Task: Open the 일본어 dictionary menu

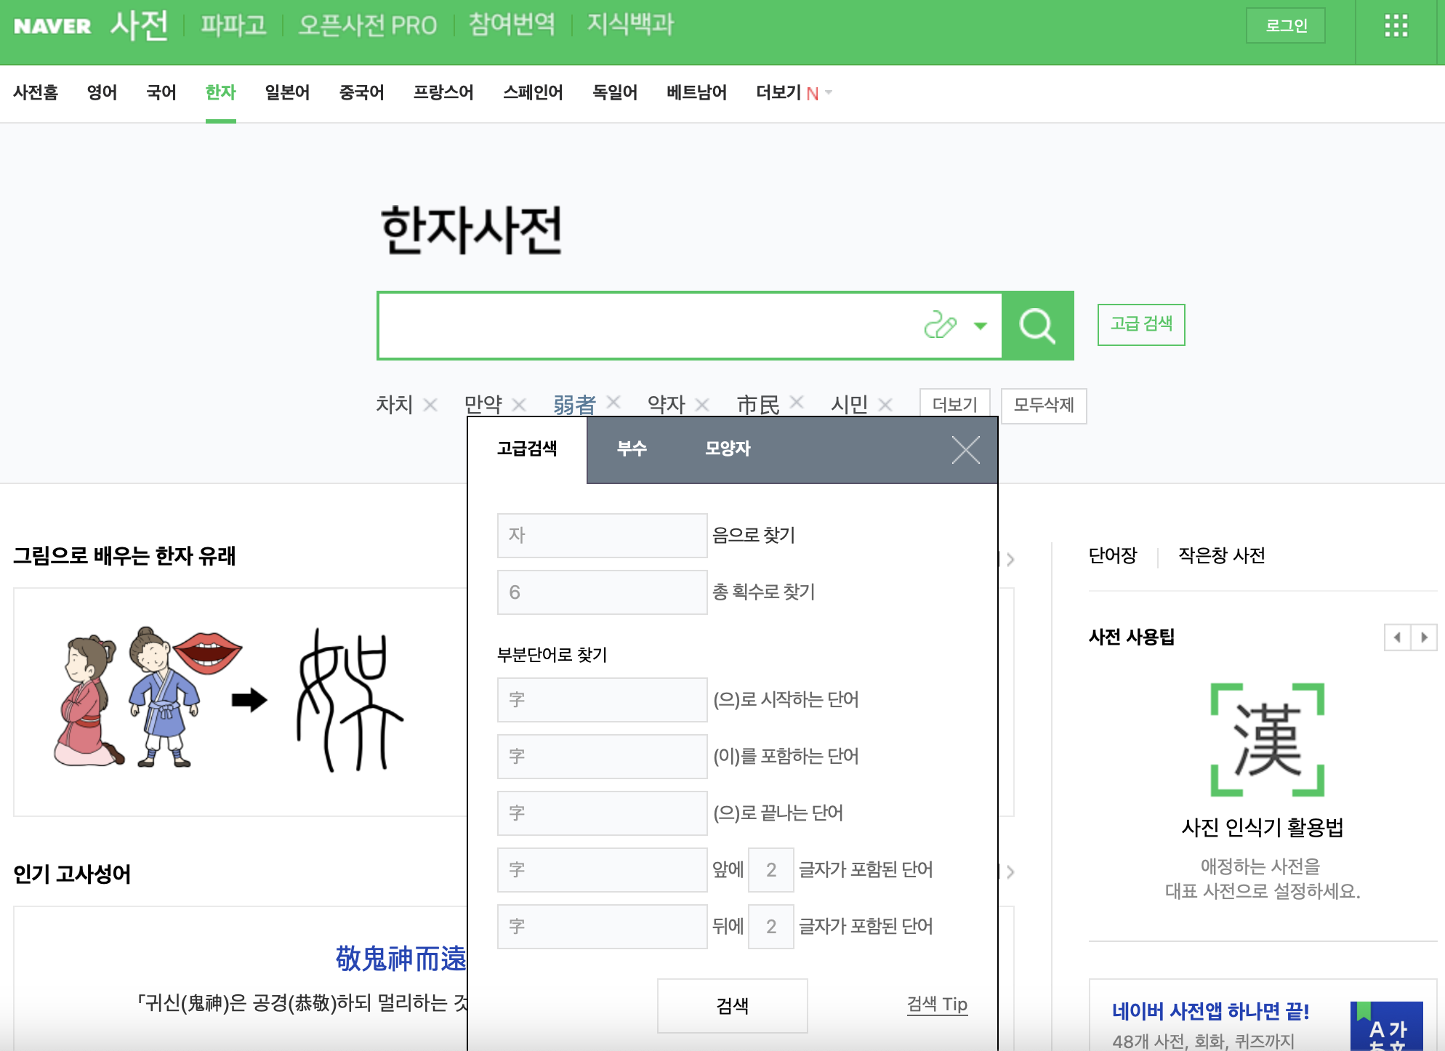Action: coord(287,92)
